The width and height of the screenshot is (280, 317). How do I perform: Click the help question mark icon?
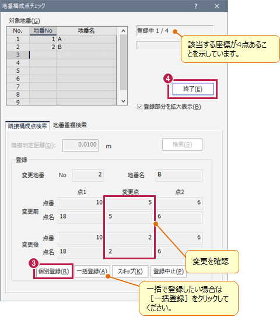pos(195,6)
